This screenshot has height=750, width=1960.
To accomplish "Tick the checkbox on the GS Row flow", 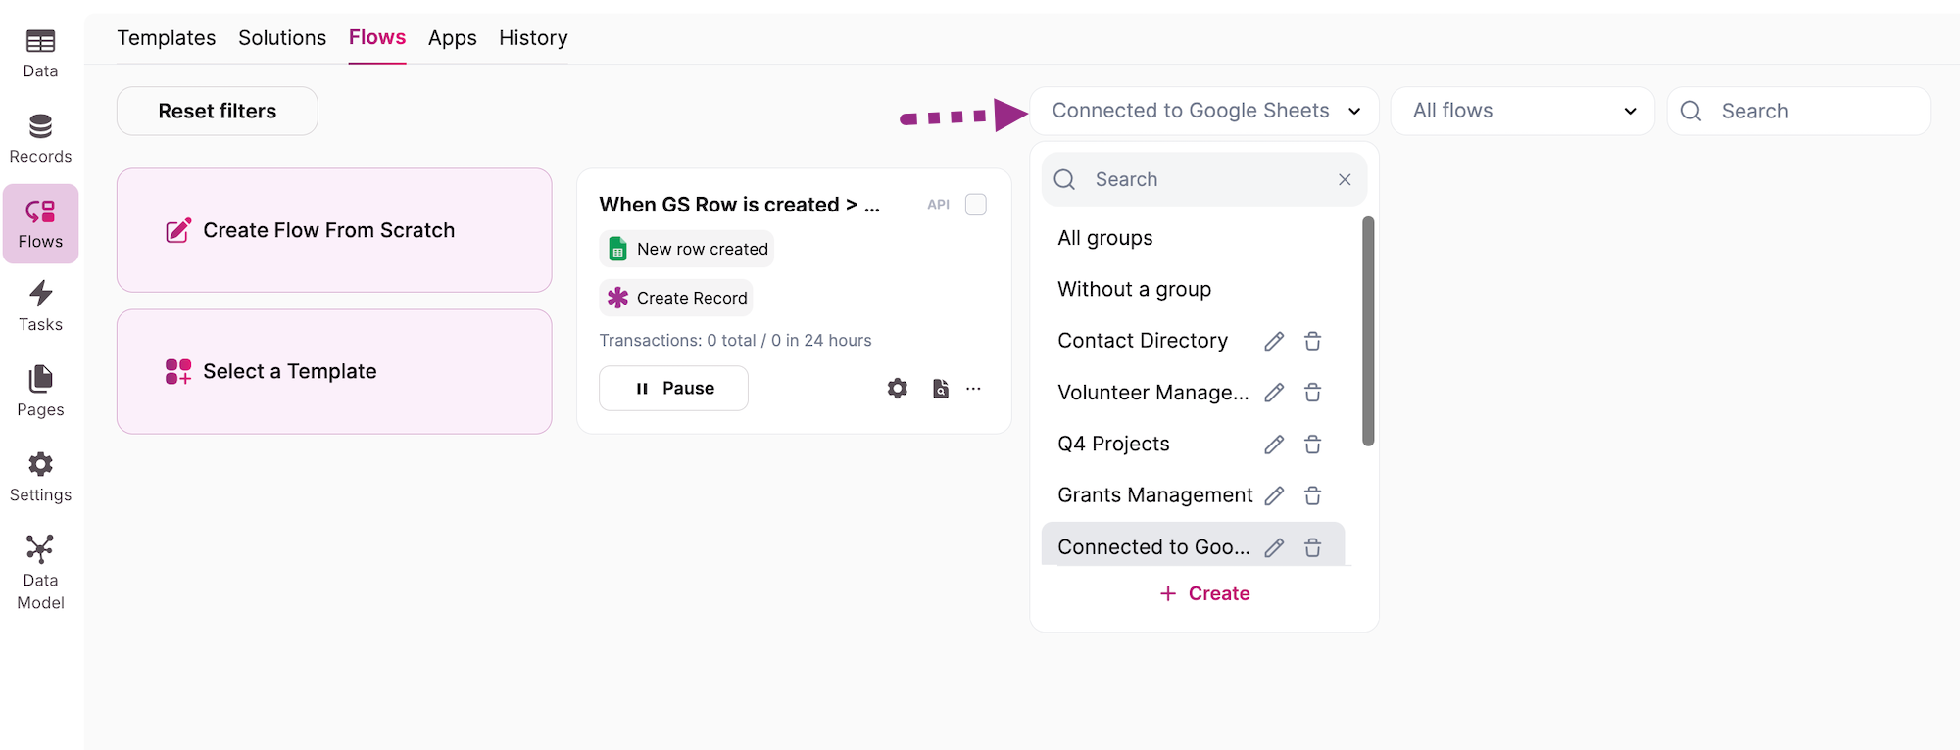I will tap(976, 205).
